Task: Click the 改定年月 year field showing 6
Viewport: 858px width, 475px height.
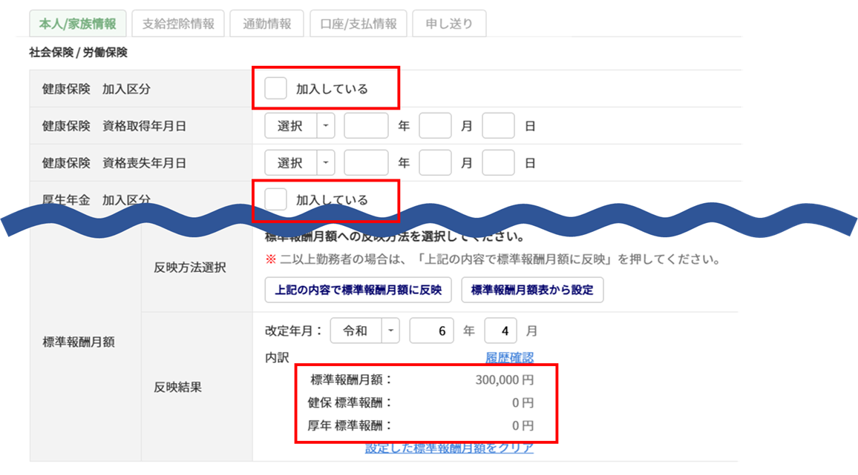Action: [x=431, y=331]
